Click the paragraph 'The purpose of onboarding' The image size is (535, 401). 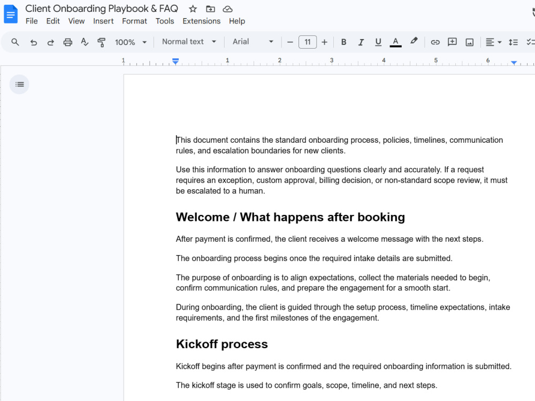pyautogui.click(x=333, y=283)
